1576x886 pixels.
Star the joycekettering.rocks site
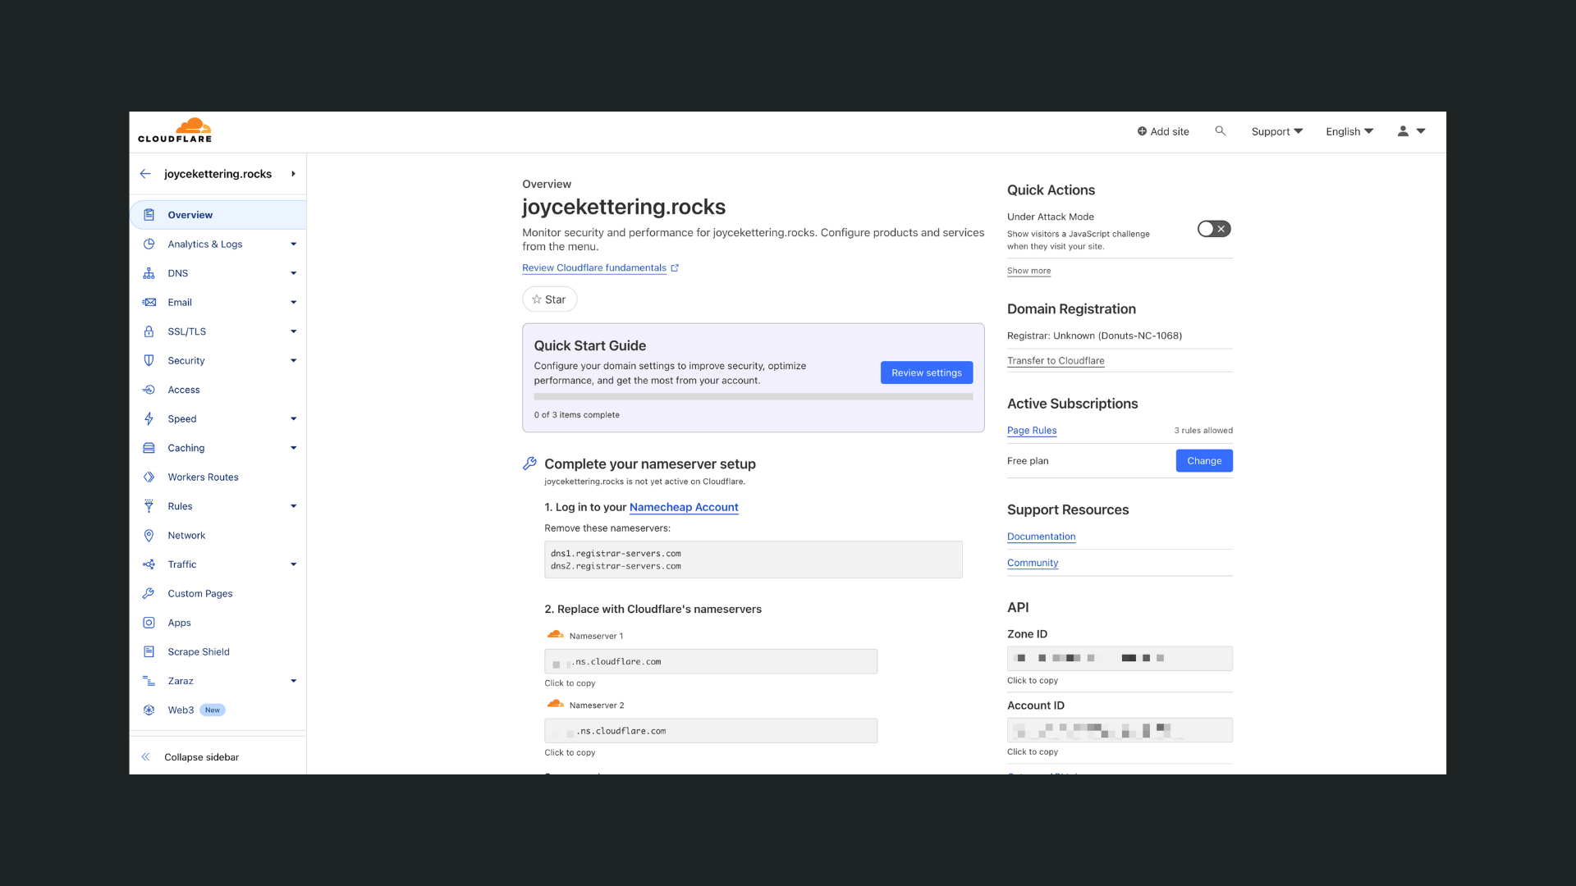pyautogui.click(x=549, y=299)
